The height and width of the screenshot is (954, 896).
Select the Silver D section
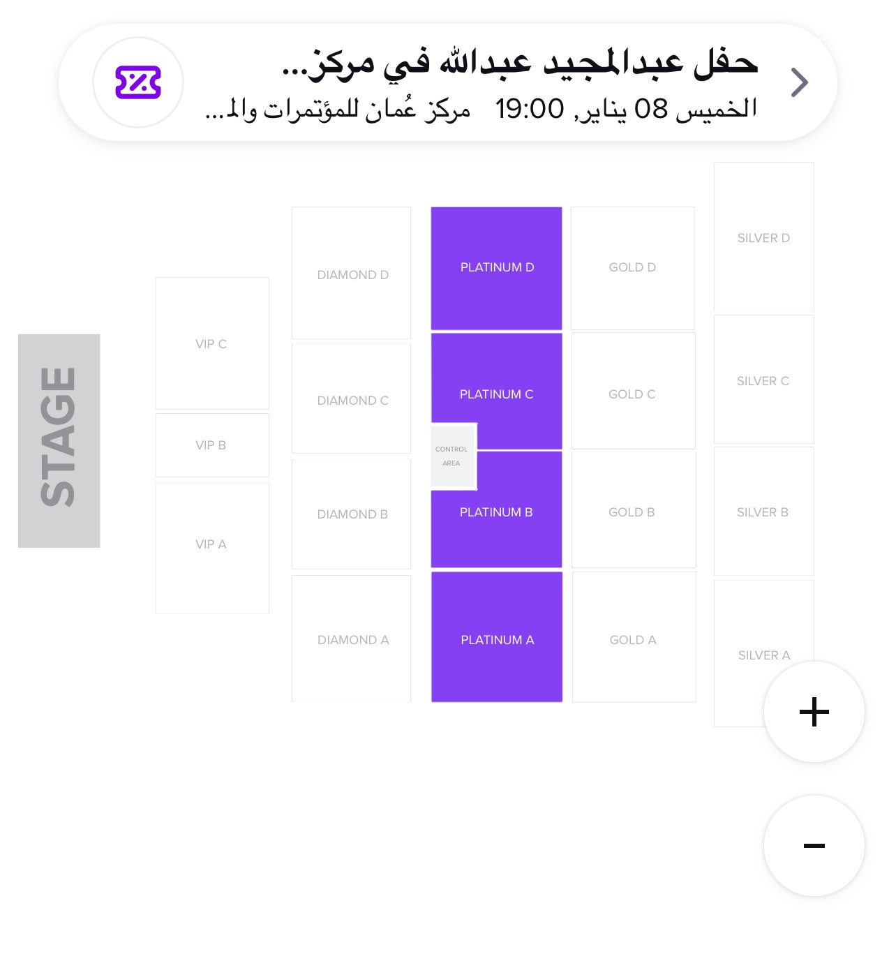pyautogui.click(x=763, y=237)
